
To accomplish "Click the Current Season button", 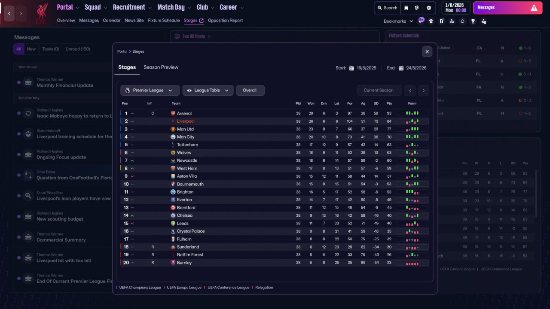I will pyautogui.click(x=379, y=91).
